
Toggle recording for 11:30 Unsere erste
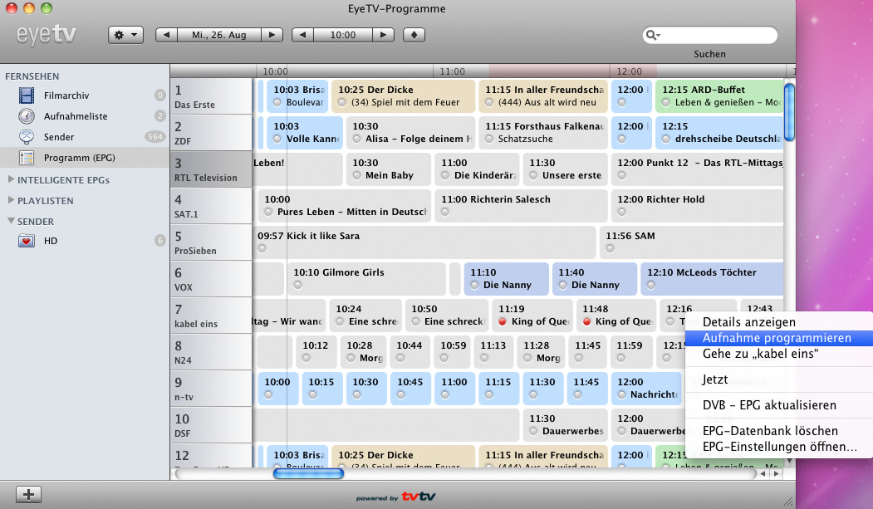tap(533, 176)
